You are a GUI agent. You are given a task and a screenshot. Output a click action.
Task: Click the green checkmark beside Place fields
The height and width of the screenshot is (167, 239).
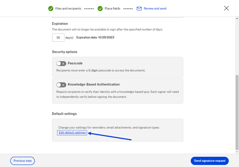[100, 8]
